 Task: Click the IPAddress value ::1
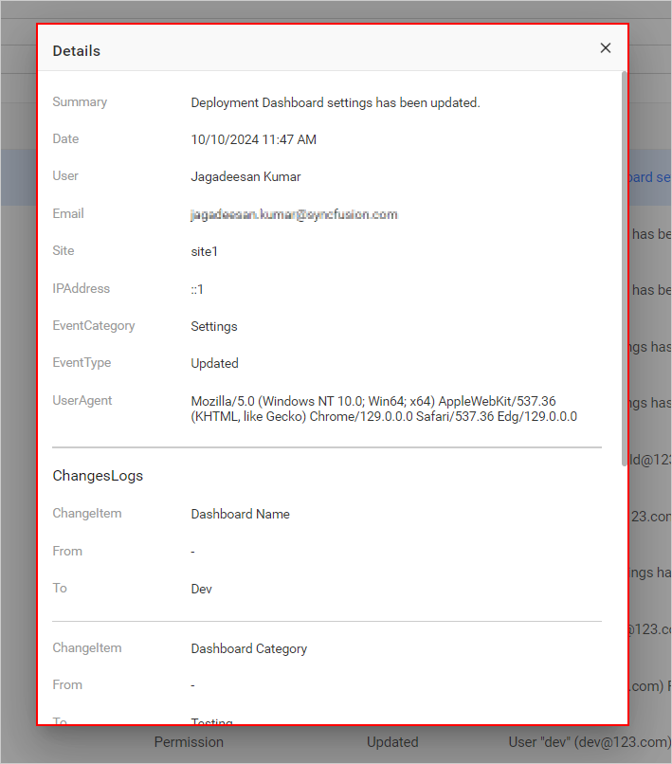pyautogui.click(x=197, y=289)
